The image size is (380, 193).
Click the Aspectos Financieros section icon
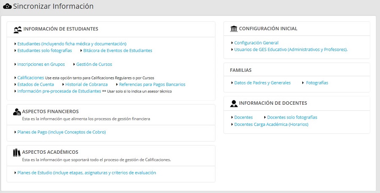17,111
